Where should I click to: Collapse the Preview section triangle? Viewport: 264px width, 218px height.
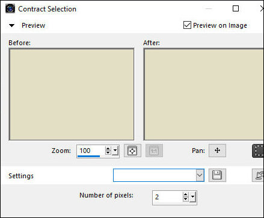pos(12,25)
